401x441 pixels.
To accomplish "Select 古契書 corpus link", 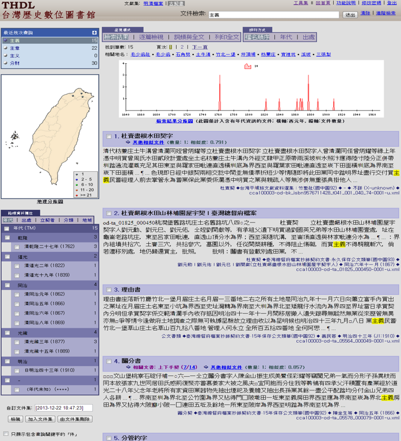I will pyautogui.click(x=176, y=3).
